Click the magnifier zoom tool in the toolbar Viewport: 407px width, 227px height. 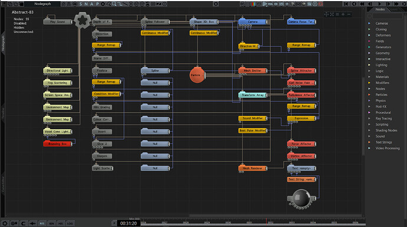109,4
